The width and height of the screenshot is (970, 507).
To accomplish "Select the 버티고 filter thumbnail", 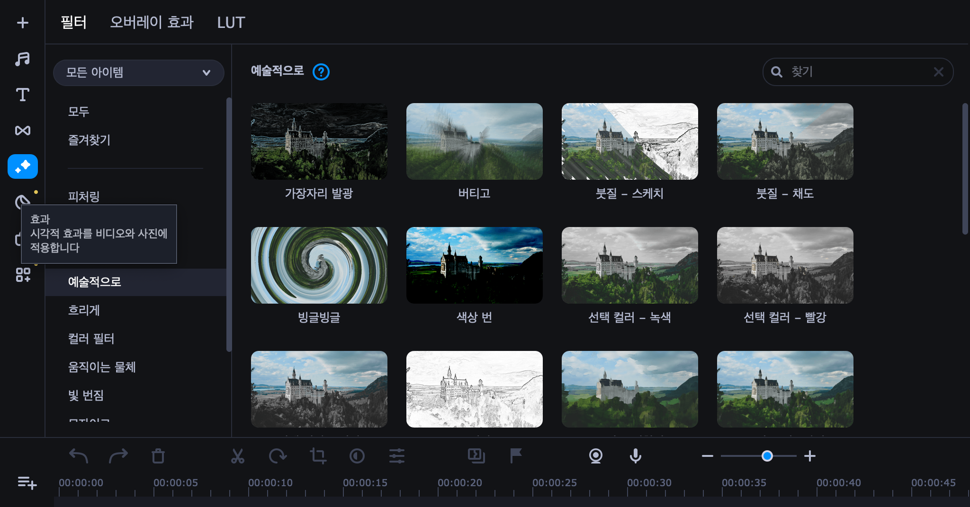I will 475,141.
